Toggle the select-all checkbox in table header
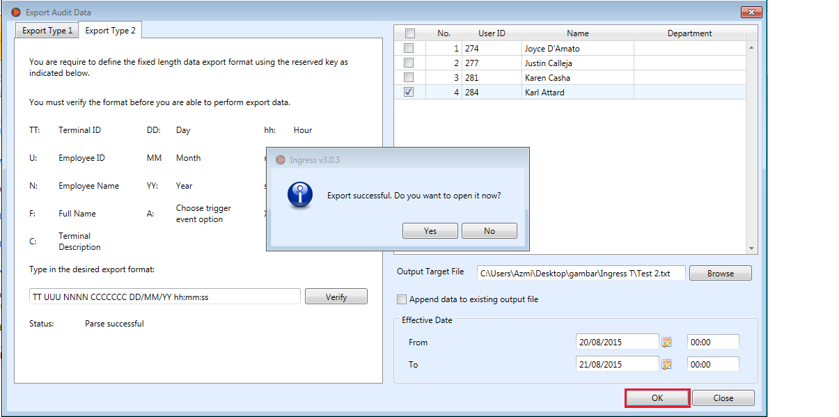This screenshot has width=839, height=417. (410, 33)
